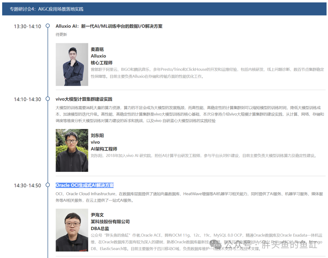The height and width of the screenshot is (258, 328).
Task: Click the bio starting 曾就职于阿里云
Action: click(207, 73)
